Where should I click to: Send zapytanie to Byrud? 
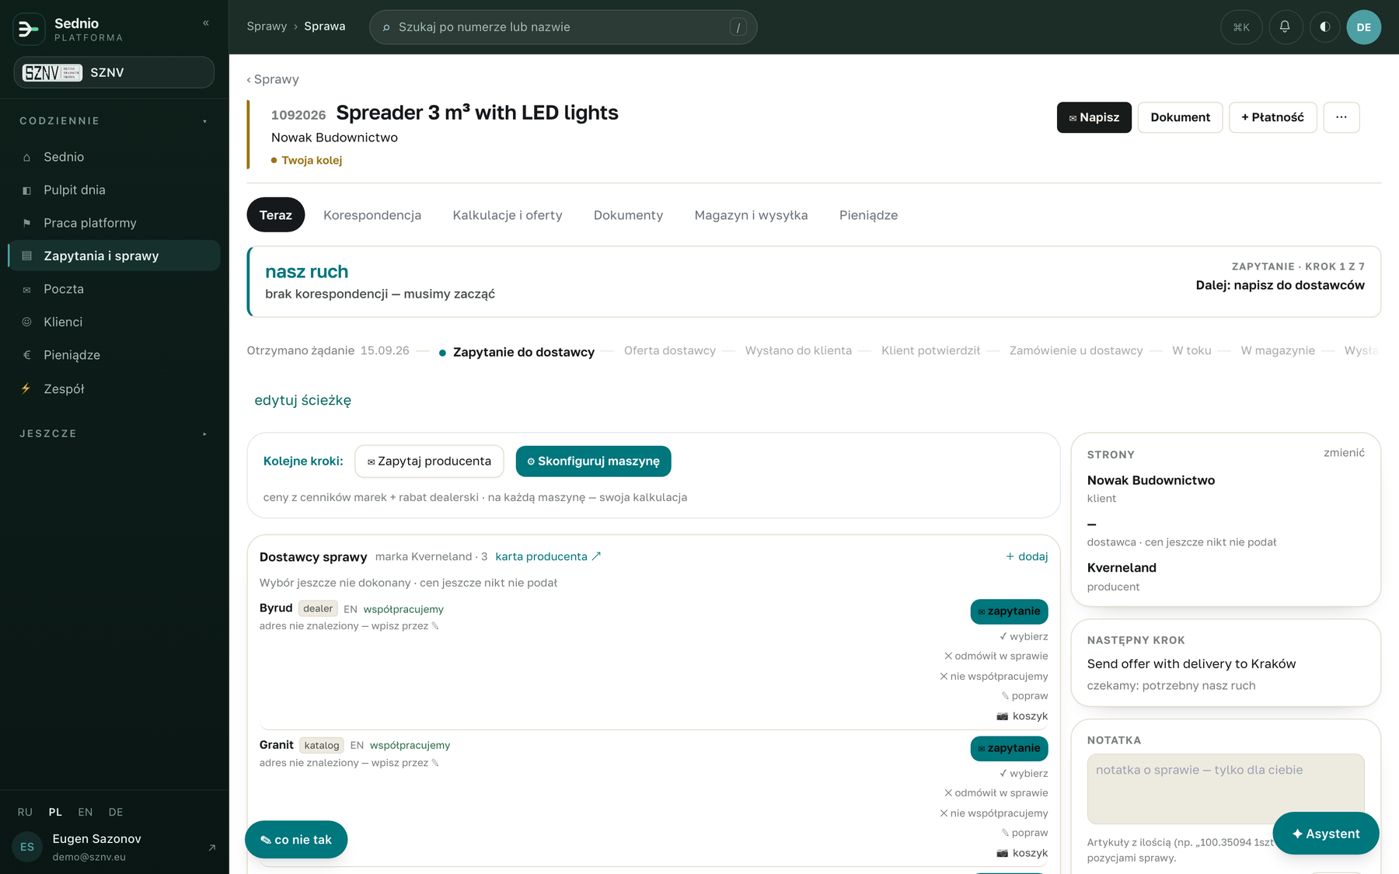click(1009, 611)
